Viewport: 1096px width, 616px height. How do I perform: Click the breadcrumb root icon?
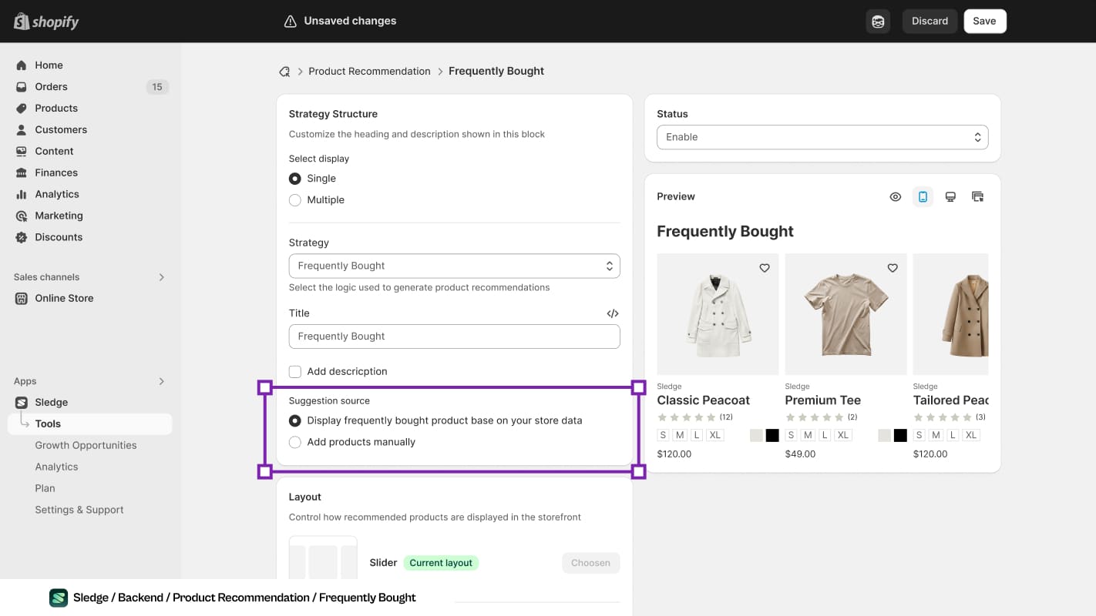(284, 72)
